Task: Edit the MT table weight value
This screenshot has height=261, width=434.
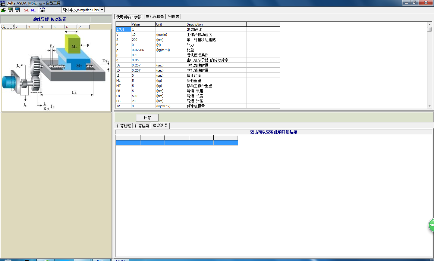Action: coord(143,86)
